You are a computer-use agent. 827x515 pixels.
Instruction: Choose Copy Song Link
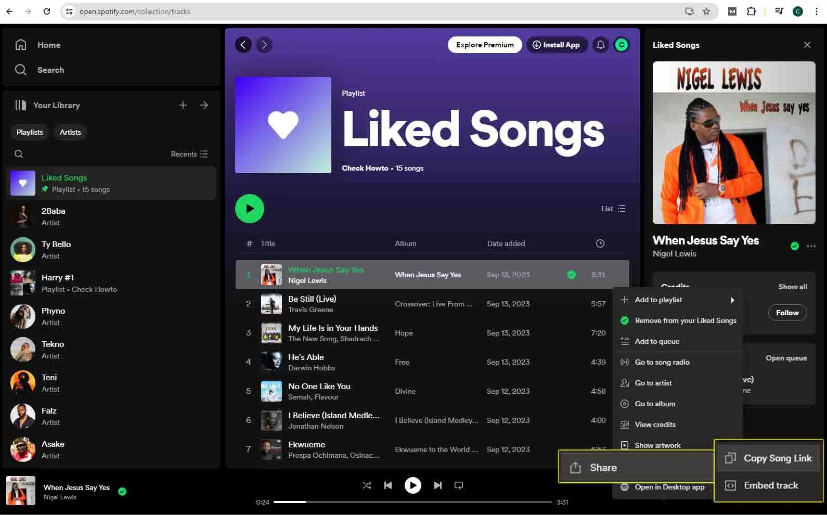coord(769,458)
